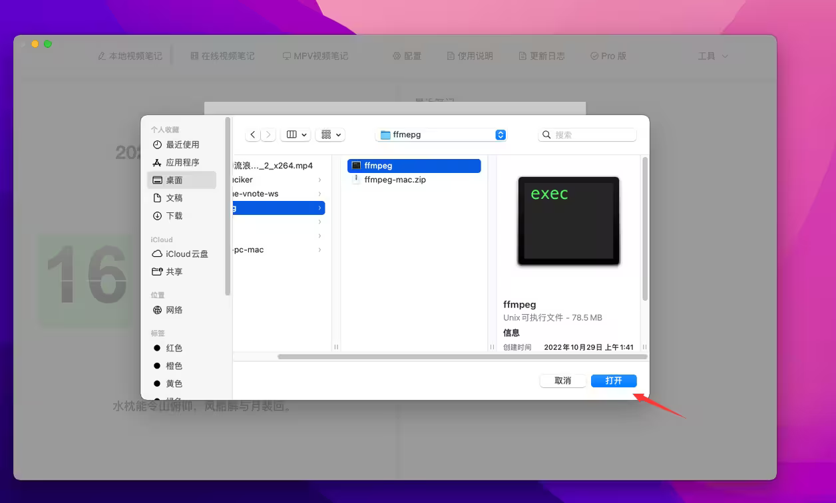Click the ffmpeg exec file icon in list
The width and height of the screenshot is (836, 503).
coord(356,166)
